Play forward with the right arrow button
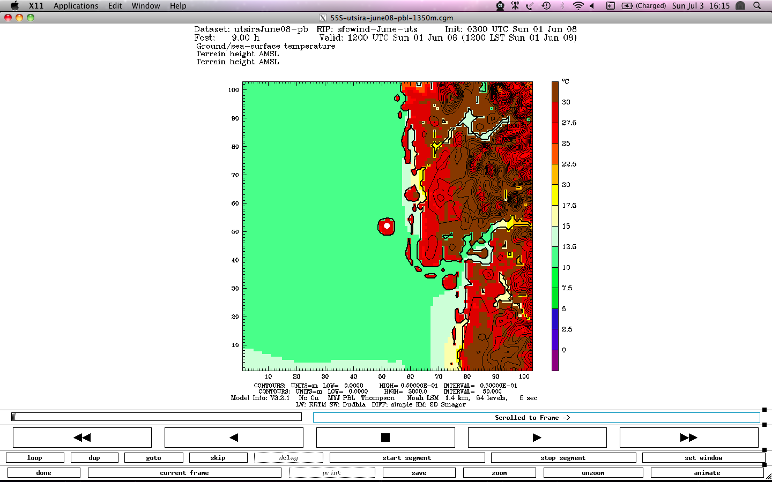The height and width of the screenshot is (482, 772). click(537, 438)
